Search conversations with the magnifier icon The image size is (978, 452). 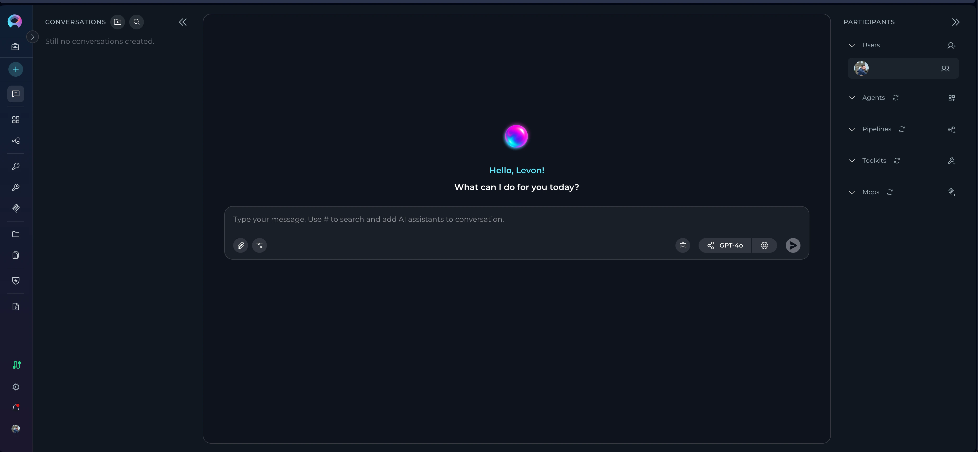click(x=136, y=22)
